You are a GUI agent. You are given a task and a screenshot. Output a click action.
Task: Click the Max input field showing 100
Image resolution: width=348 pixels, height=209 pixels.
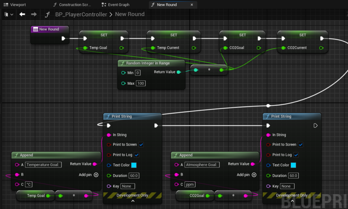coord(141,83)
